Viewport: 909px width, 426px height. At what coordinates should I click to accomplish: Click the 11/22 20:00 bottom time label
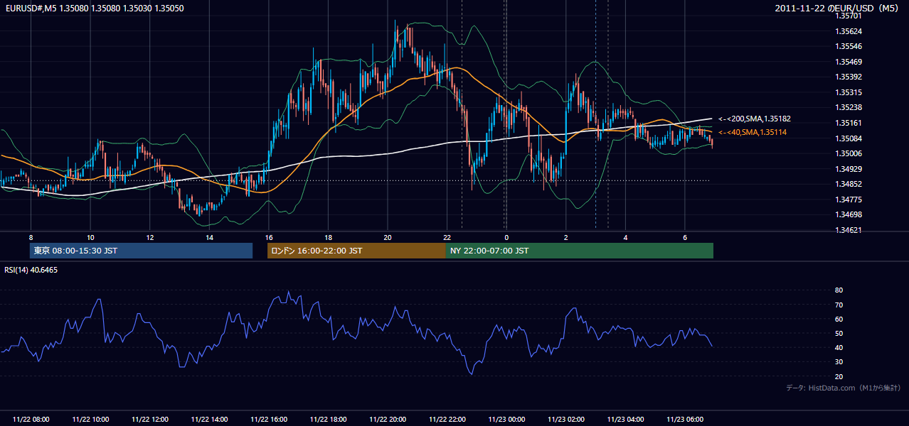[x=388, y=420]
